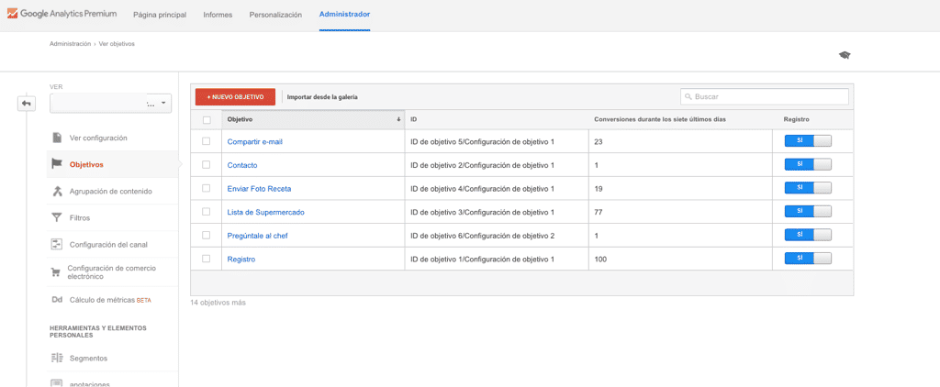Open the view selector dropdown

110,104
